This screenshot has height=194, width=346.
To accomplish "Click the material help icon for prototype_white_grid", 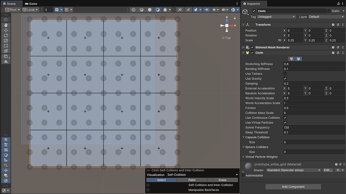I will point(336,164).
